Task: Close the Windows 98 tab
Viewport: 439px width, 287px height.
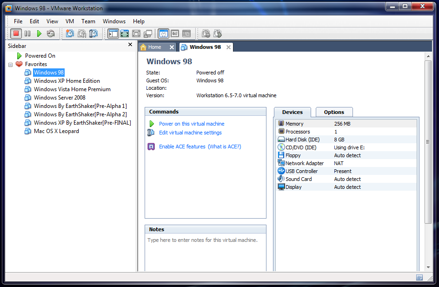Action: [x=228, y=47]
